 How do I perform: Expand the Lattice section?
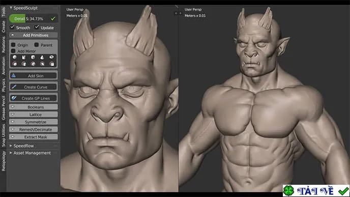(x=33, y=115)
